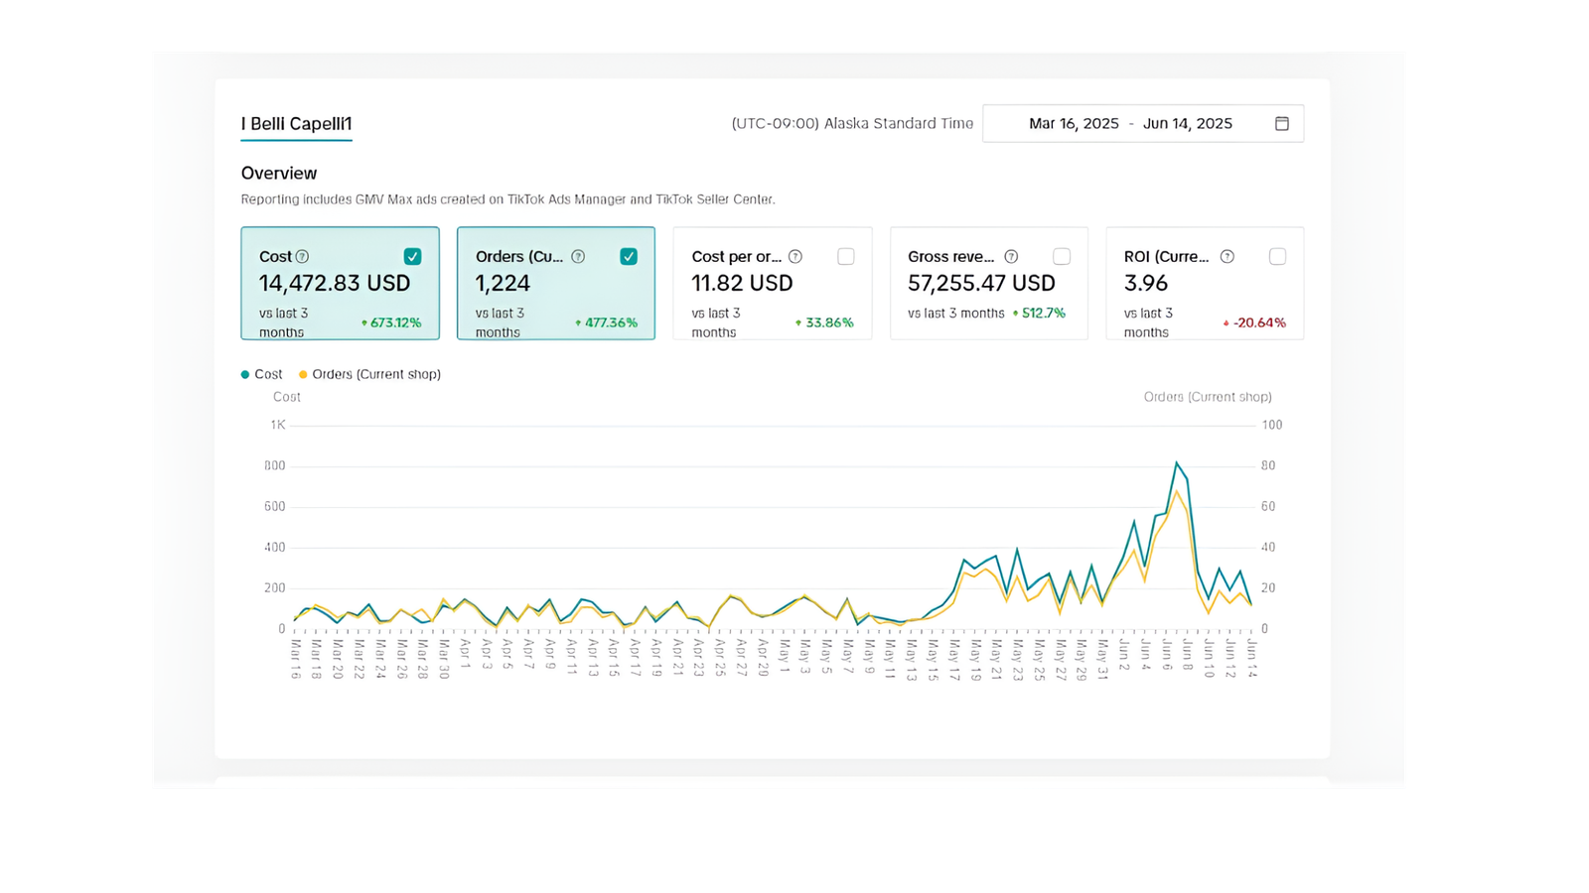The image size is (1589, 893).
Task: Tick the ROI metric checkbox
Action: coord(1277,257)
